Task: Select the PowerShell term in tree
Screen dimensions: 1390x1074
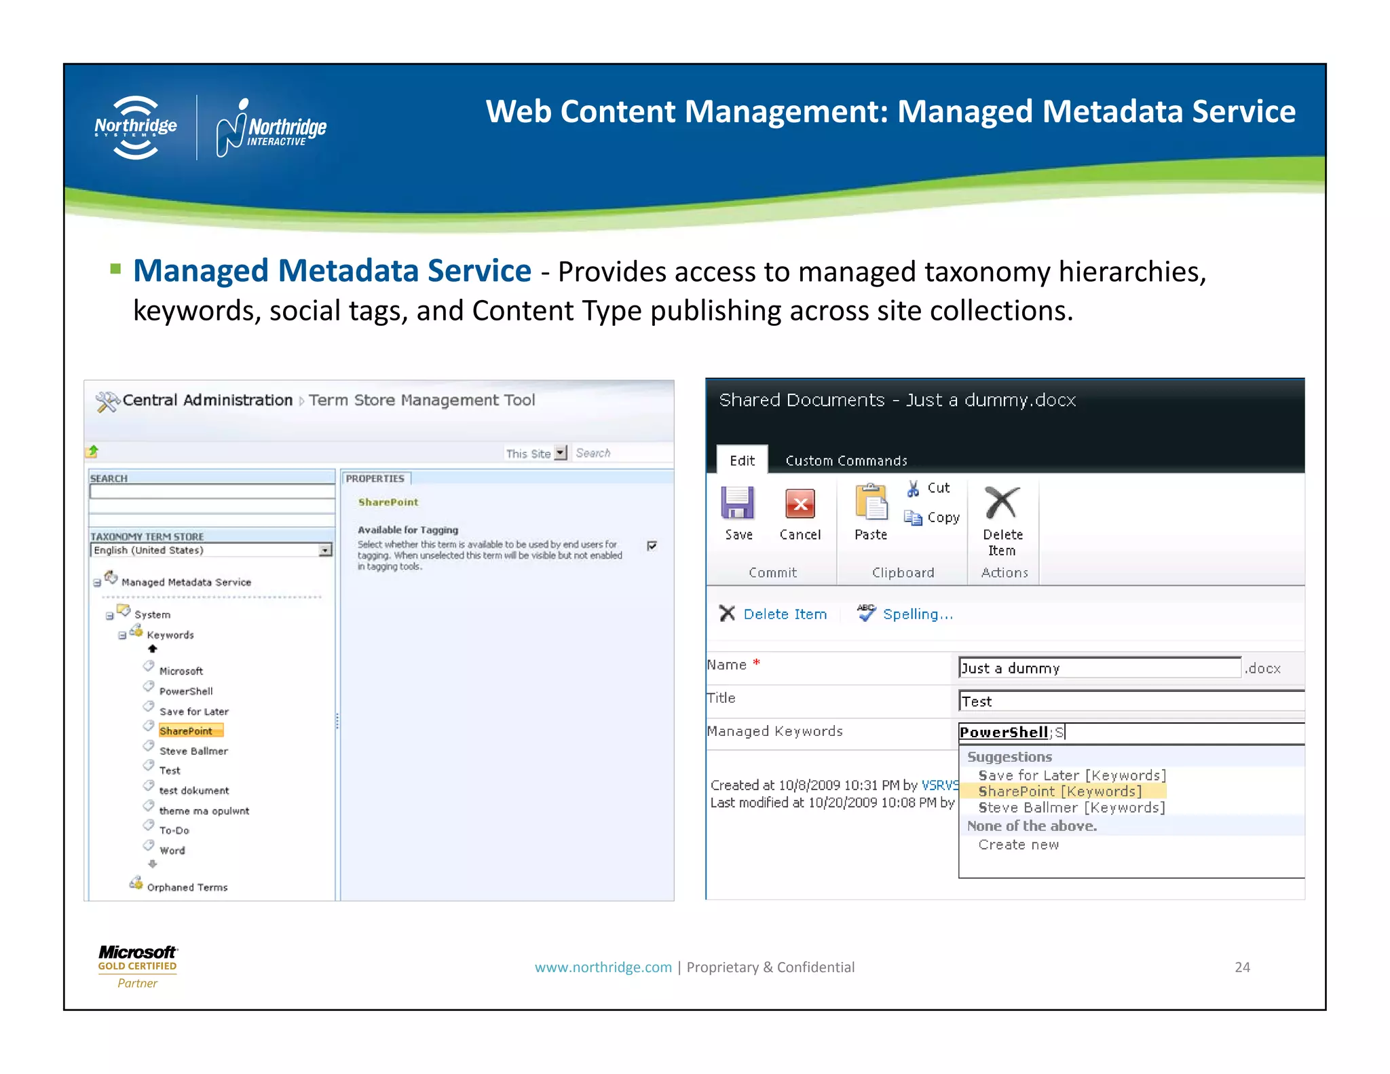Action: (x=186, y=691)
